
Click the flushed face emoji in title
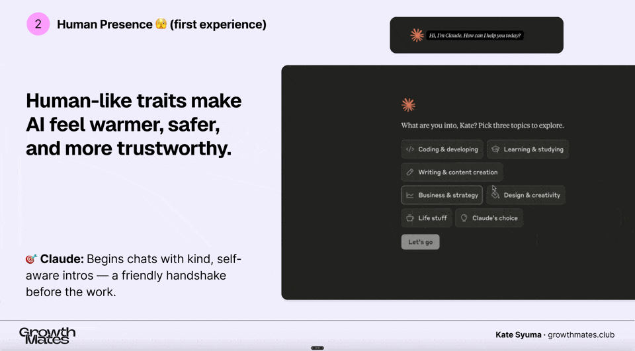[x=161, y=24]
